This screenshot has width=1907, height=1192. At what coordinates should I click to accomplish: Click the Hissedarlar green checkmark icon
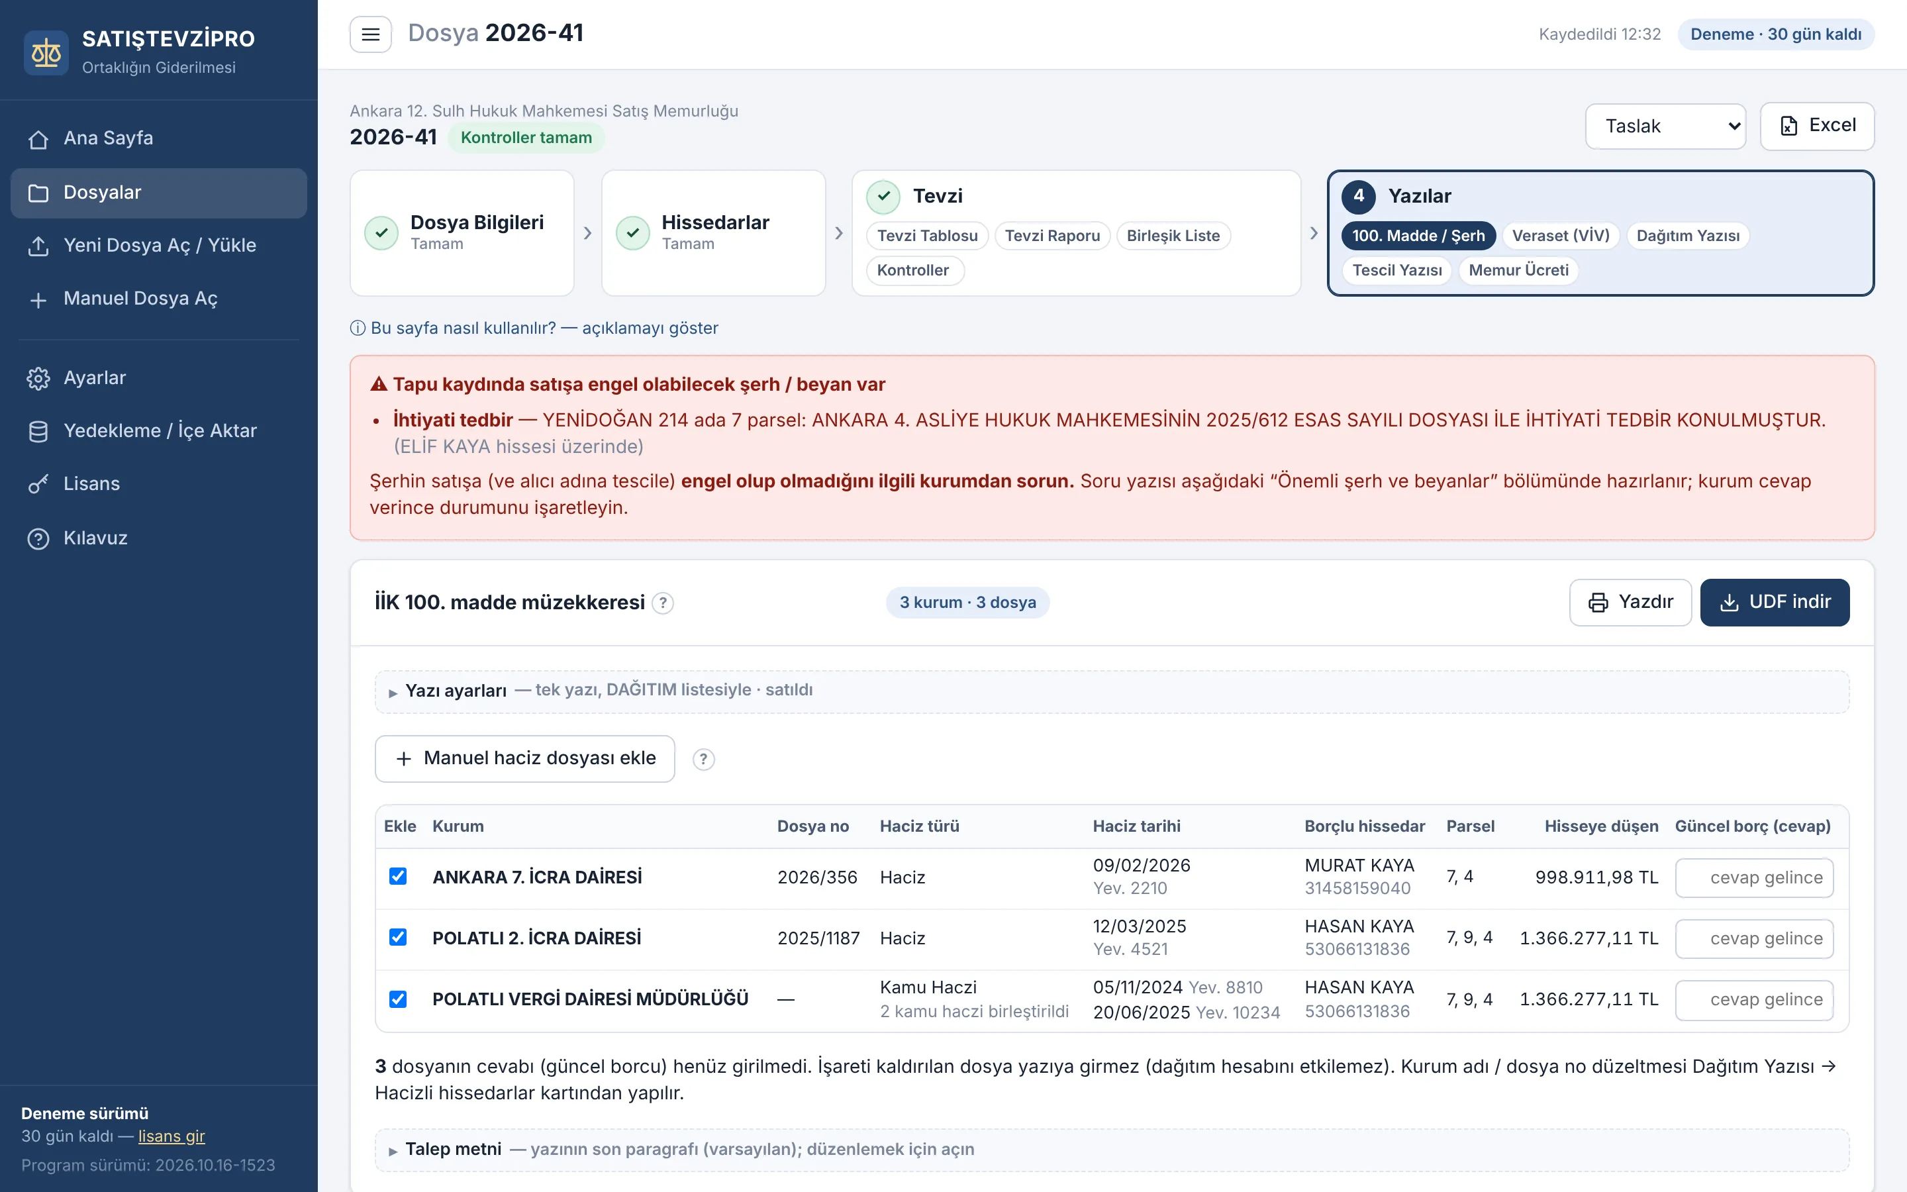[633, 232]
